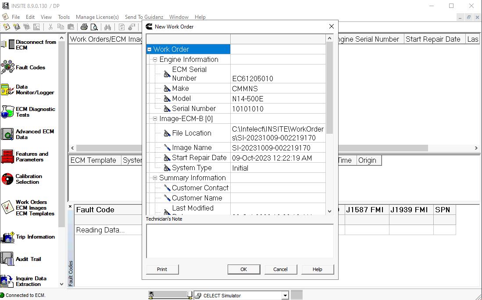Collapse the Work Order tree node
The width and height of the screenshot is (482, 300).
point(150,49)
